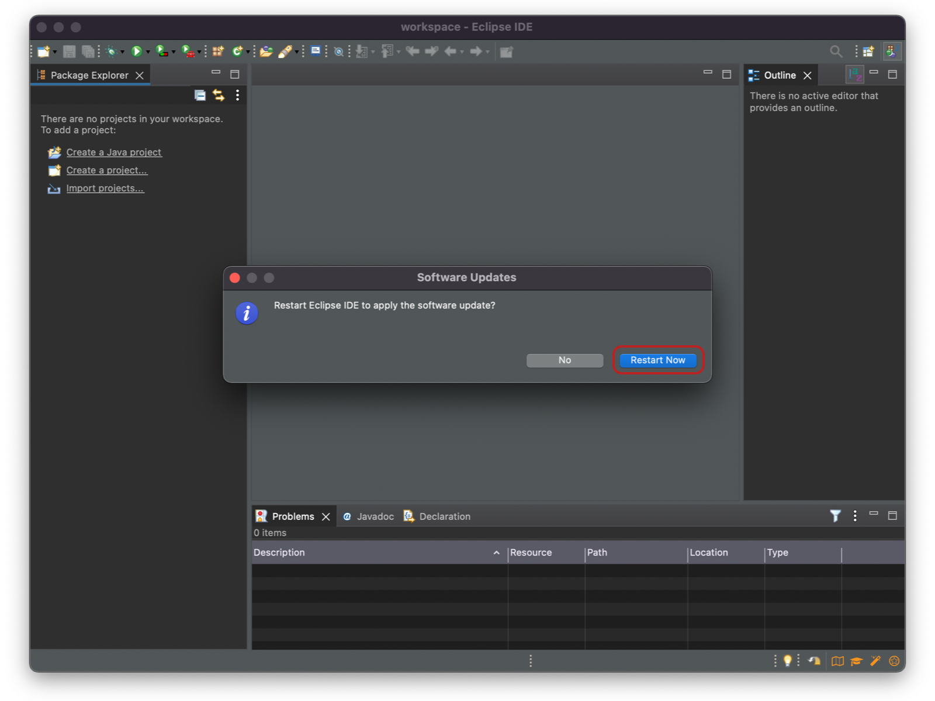The image size is (935, 701).
Task: Open the Debug configurations dropdown arrow
Action: (122, 52)
